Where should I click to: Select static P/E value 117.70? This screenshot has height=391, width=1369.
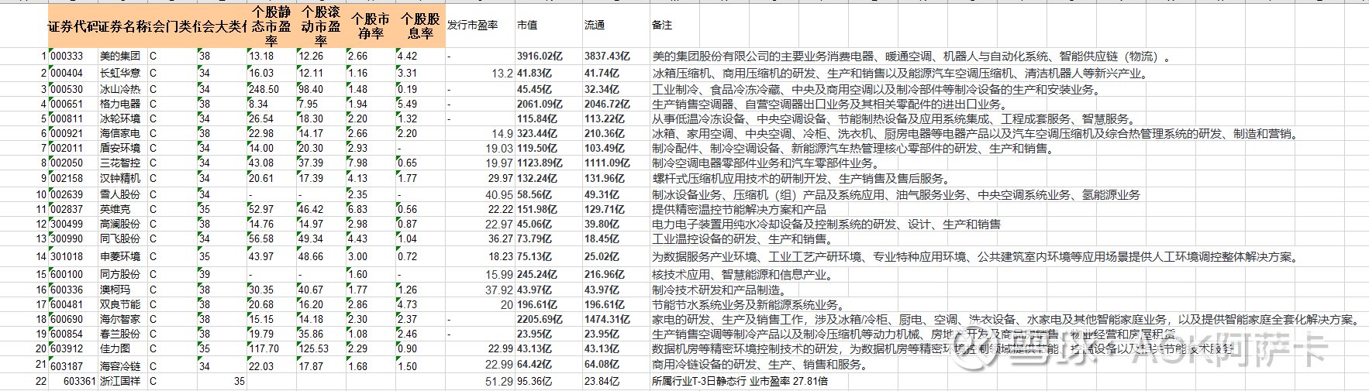pos(264,348)
